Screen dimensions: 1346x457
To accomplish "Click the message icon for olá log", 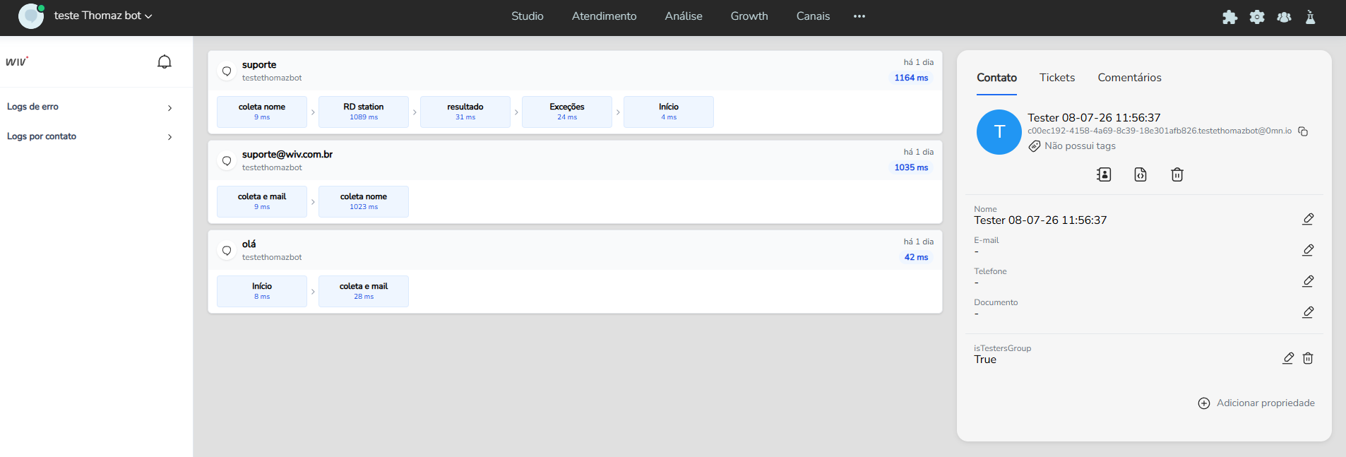I will click(227, 250).
